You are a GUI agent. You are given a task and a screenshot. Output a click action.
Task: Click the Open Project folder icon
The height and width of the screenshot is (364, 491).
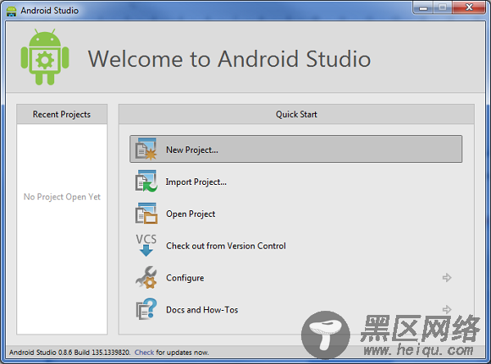pyautogui.click(x=146, y=213)
